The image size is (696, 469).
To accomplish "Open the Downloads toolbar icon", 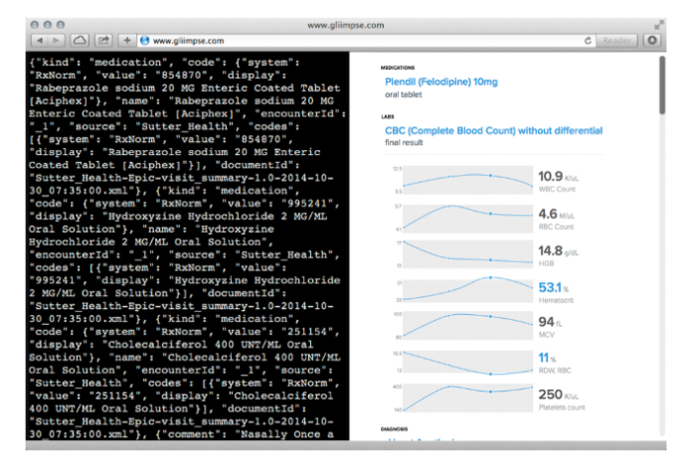I will tap(652, 41).
